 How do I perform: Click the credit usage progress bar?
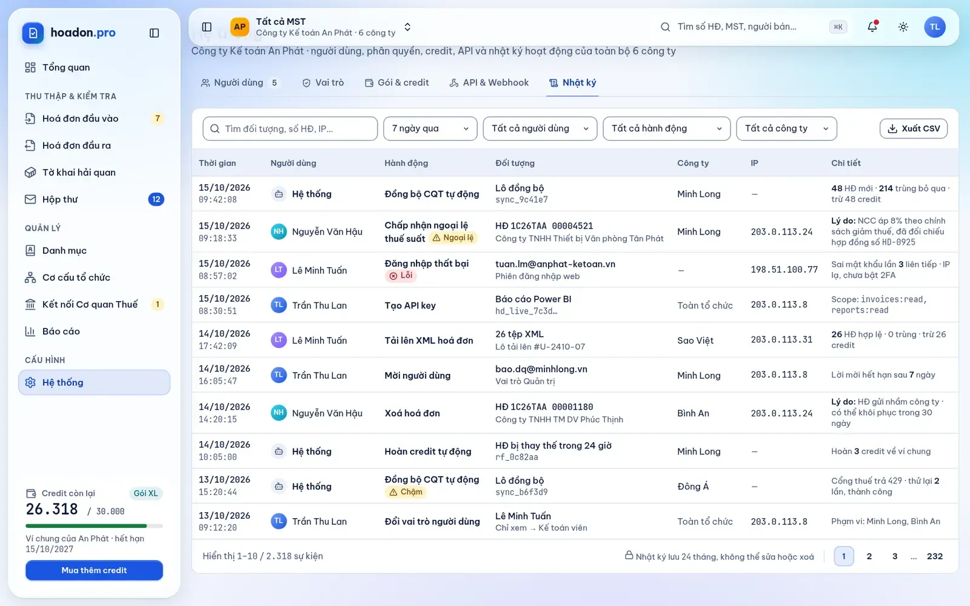(94, 525)
